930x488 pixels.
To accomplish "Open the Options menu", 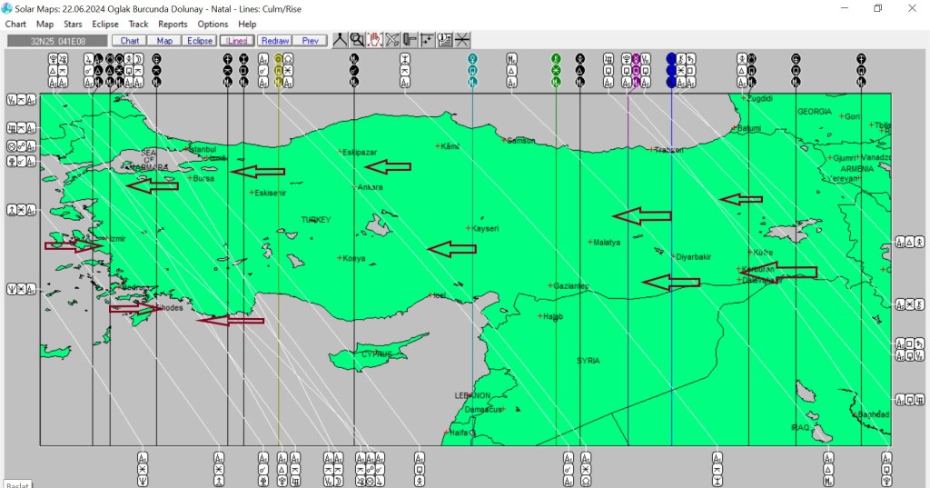I will 213,25.
